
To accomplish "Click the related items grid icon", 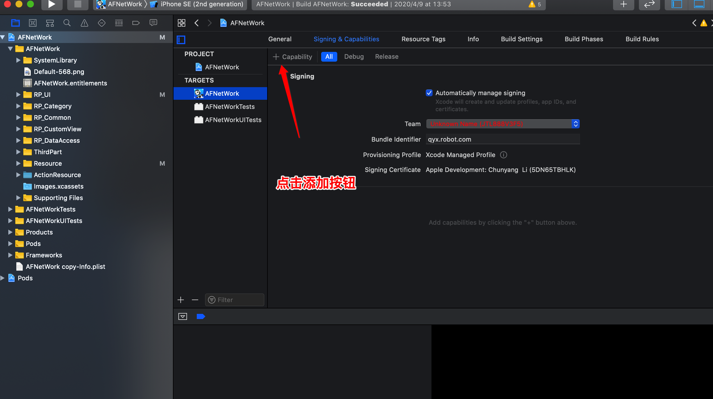I will click(x=182, y=23).
